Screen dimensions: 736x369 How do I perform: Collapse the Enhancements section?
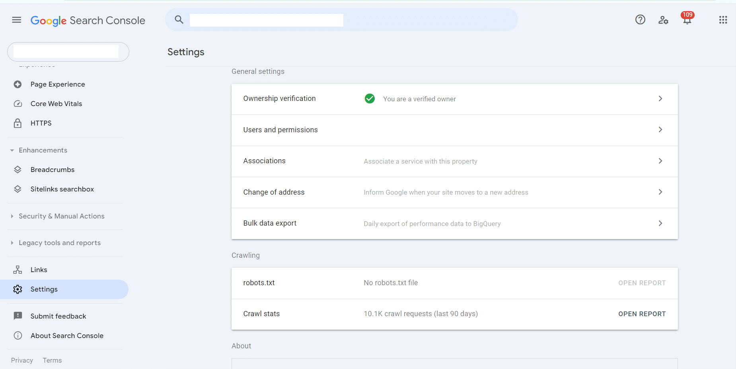point(39,150)
